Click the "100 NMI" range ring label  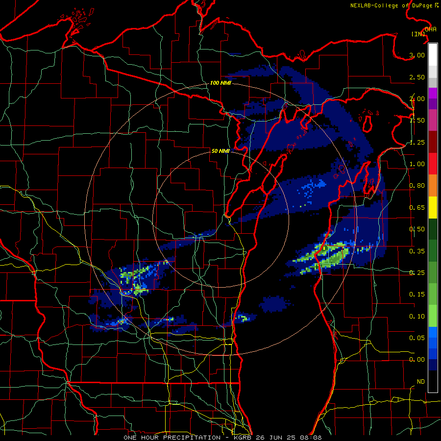click(x=221, y=83)
